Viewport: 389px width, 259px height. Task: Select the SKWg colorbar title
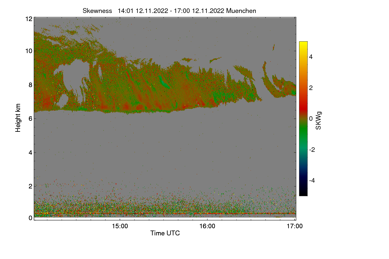(x=318, y=120)
